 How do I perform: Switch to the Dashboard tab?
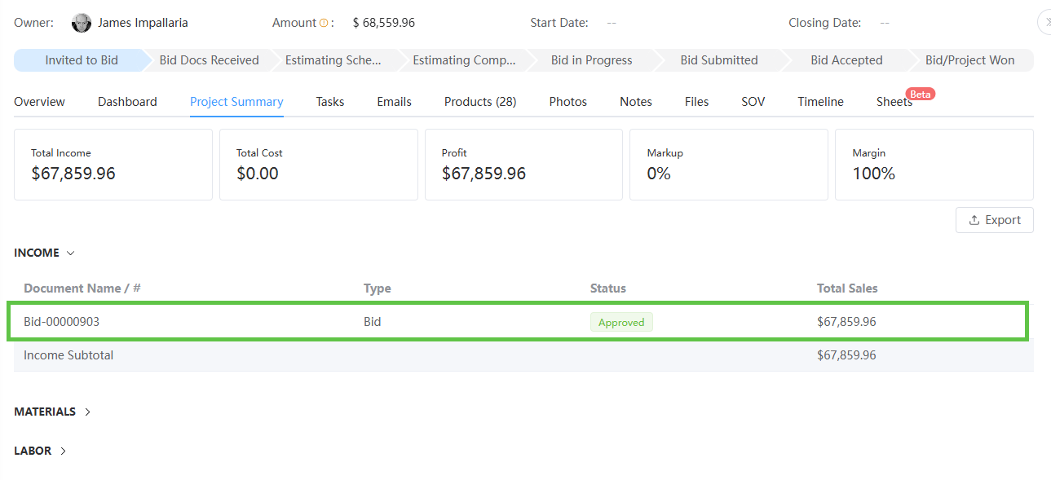127,102
